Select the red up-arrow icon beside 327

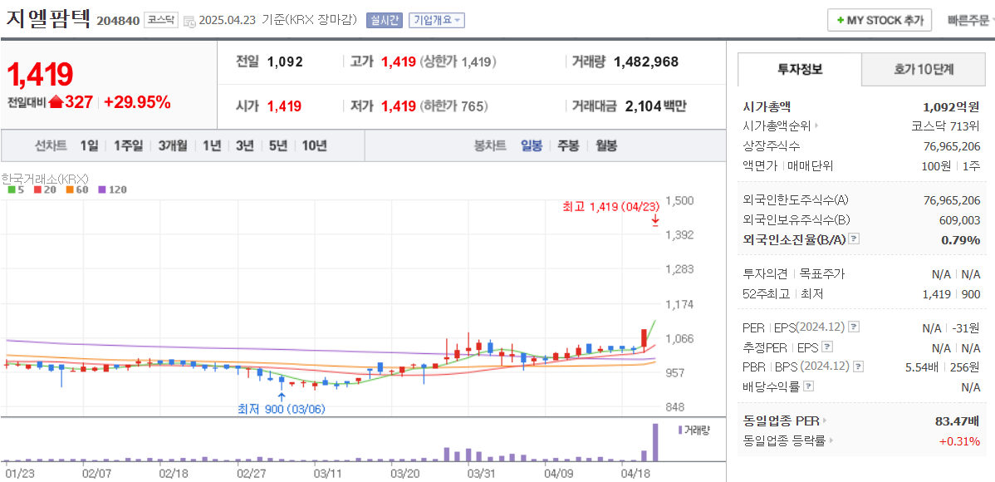click(56, 102)
